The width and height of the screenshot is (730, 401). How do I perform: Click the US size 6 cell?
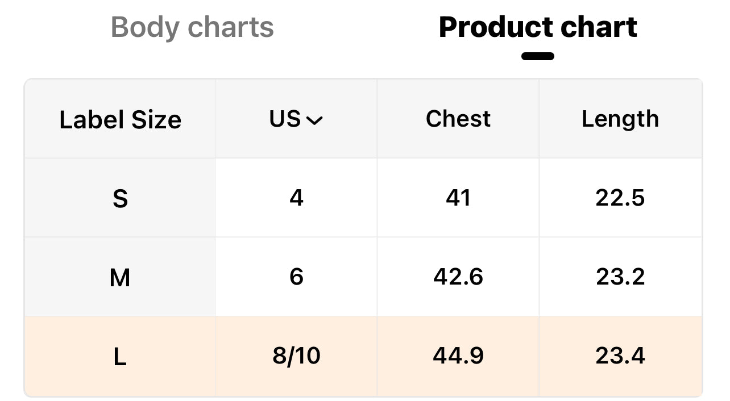pos(296,277)
